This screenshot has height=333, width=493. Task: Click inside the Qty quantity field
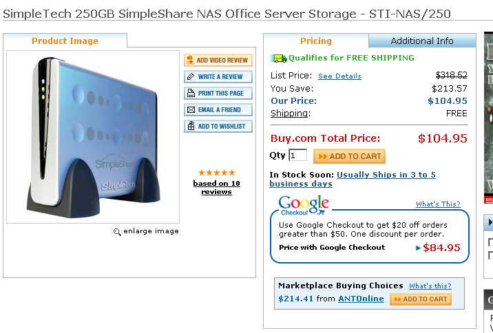pyautogui.click(x=297, y=155)
